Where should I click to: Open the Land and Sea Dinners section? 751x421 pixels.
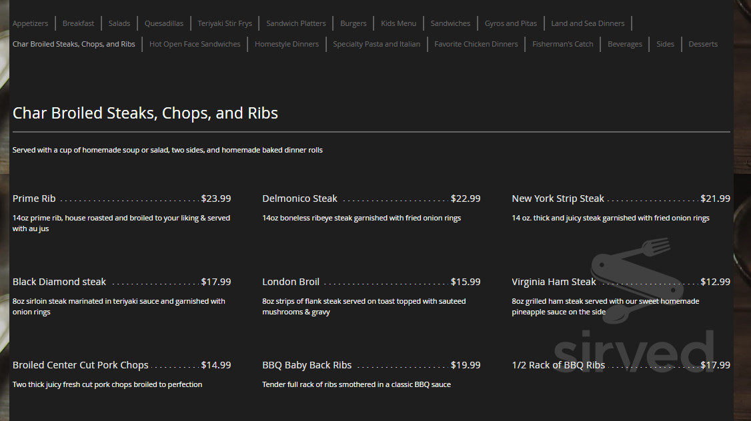coord(588,23)
